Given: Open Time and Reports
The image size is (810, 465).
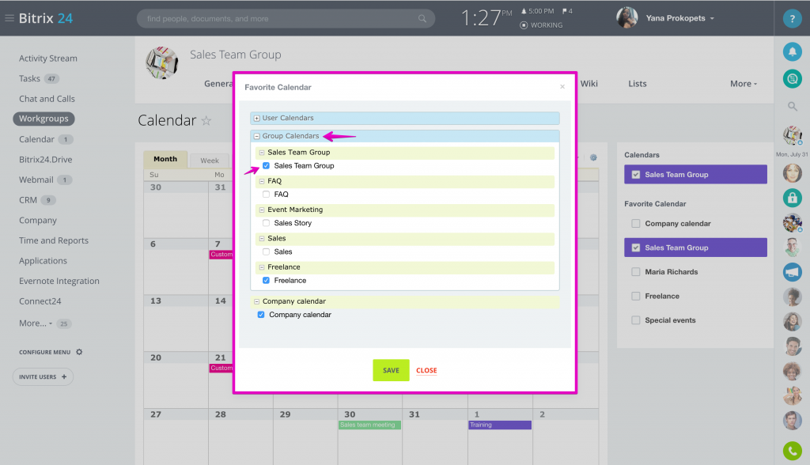Looking at the screenshot, I should (x=54, y=240).
